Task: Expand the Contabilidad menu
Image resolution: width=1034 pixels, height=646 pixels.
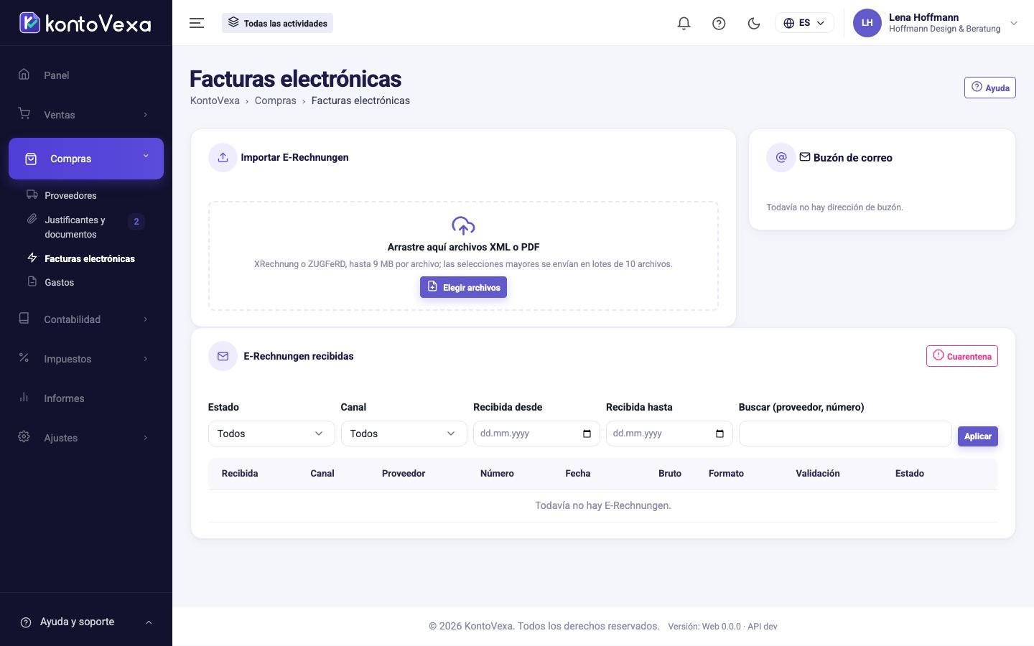Action: pos(86,319)
